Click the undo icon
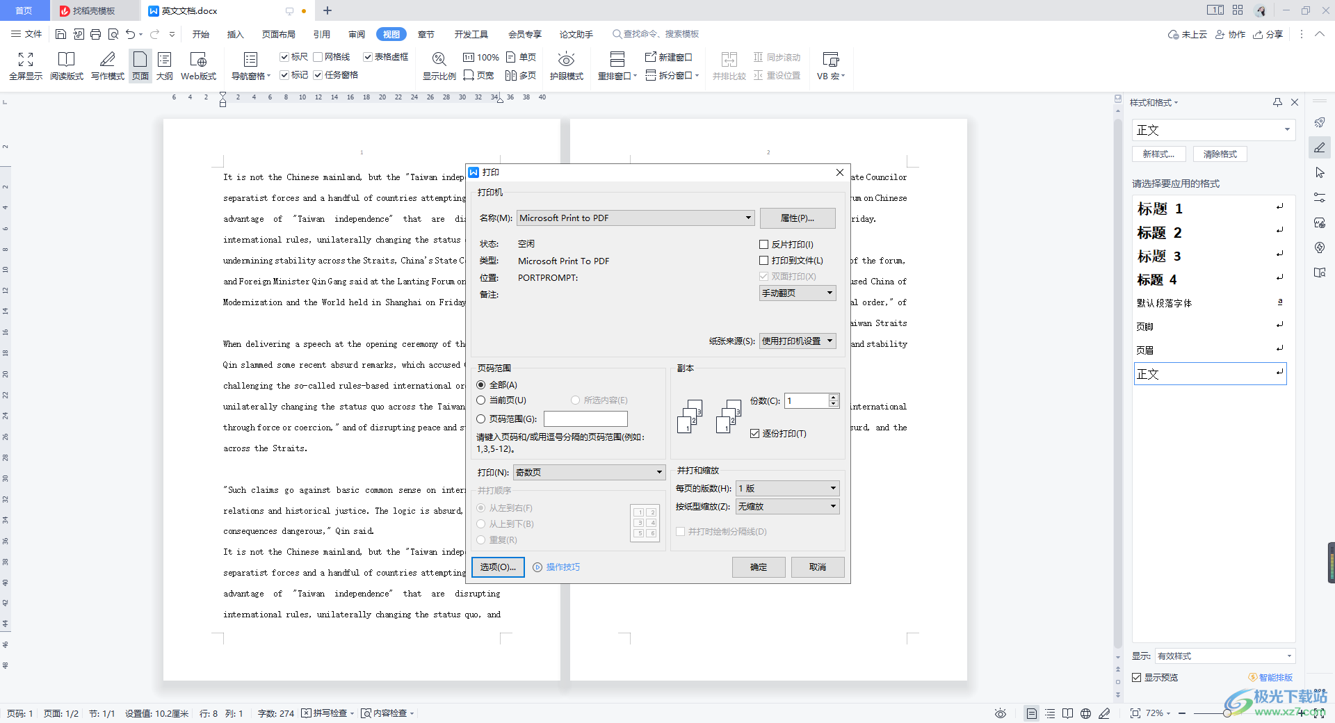1335x723 pixels. point(130,33)
